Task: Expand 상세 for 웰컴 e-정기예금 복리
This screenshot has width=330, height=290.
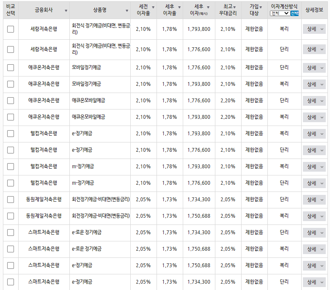Action: pyautogui.click(x=314, y=134)
